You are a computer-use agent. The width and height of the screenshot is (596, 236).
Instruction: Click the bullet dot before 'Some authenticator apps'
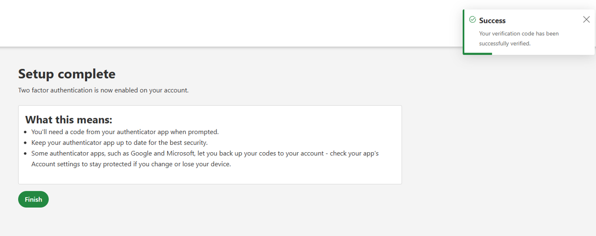(x=25, y=154)
